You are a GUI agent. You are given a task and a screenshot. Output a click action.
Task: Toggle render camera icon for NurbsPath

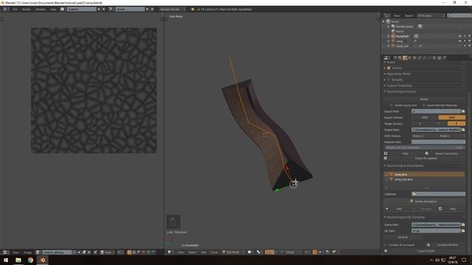pos(470,36)
